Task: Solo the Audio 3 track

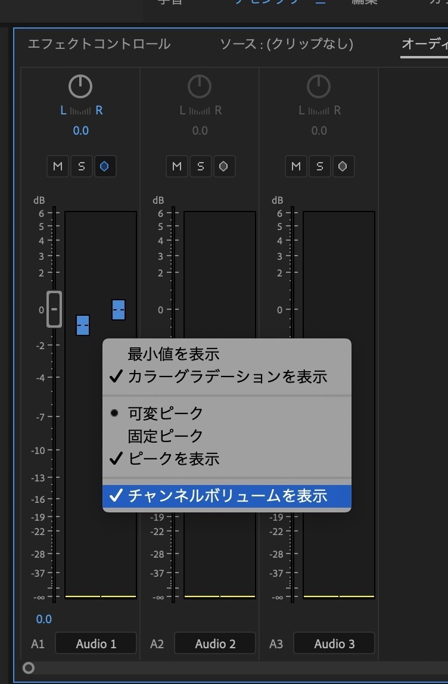Action: coord(320,166)
